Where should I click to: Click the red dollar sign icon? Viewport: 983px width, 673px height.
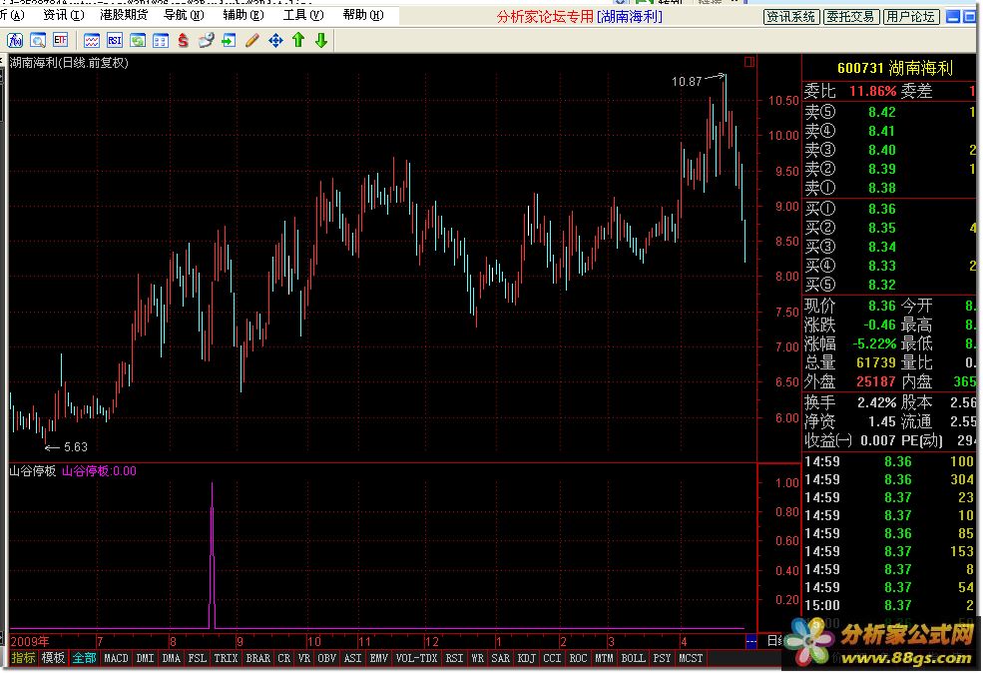click(x=183, y=41)
